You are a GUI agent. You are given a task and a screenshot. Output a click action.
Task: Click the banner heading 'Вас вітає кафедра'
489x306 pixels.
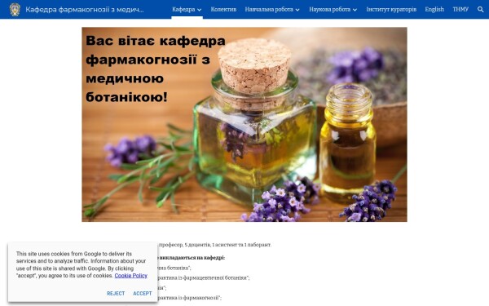[x=156, y=41]
